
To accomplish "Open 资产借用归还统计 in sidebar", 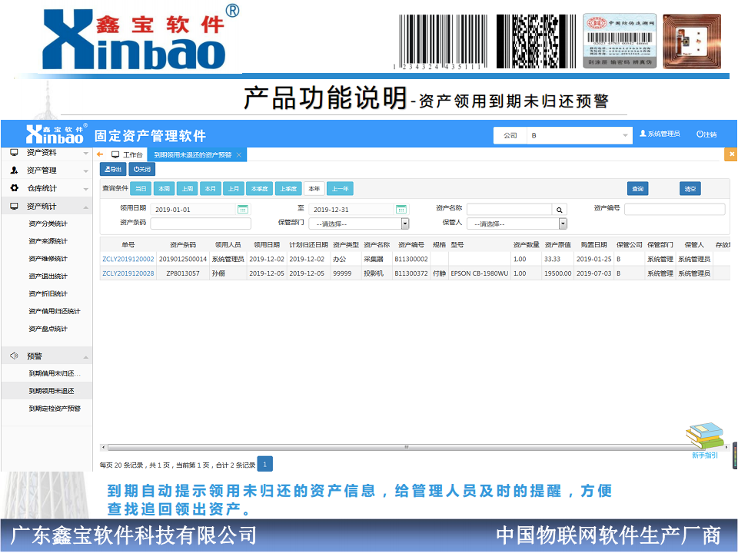I will (x=54, y=311).
